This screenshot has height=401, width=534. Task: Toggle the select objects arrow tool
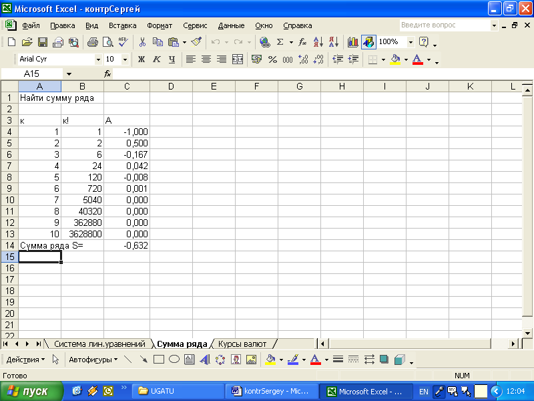coord(56,360)
